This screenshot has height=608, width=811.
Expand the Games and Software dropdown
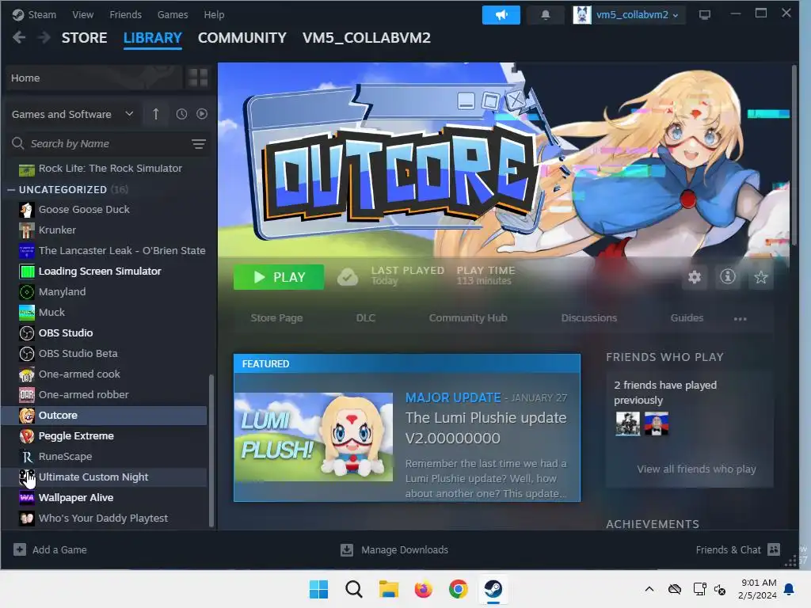point(72,114)
